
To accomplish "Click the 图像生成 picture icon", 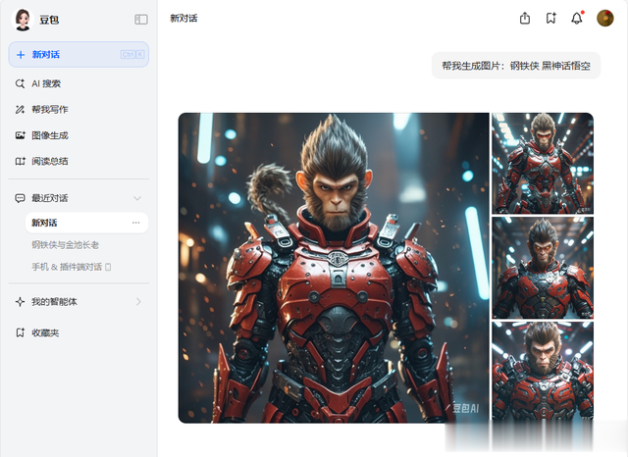I will tap(20, 135).
